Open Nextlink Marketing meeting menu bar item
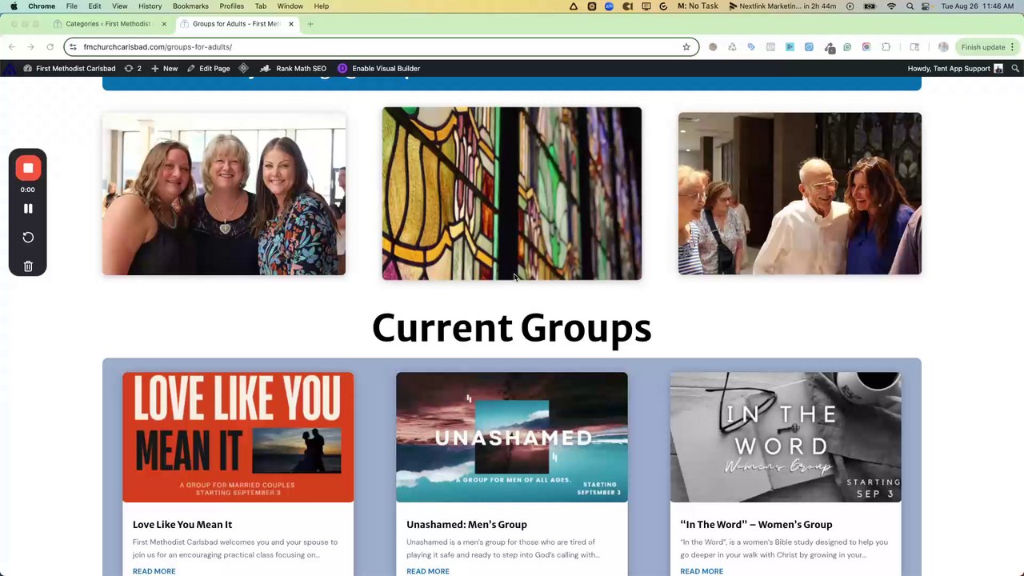1024x576 pixels. [x=782, y=6]
